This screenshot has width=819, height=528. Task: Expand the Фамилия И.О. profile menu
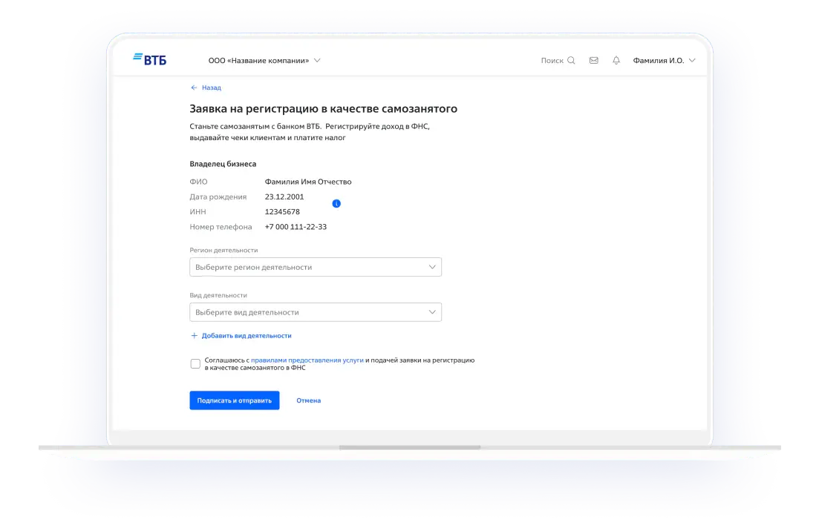coord(663,61)
